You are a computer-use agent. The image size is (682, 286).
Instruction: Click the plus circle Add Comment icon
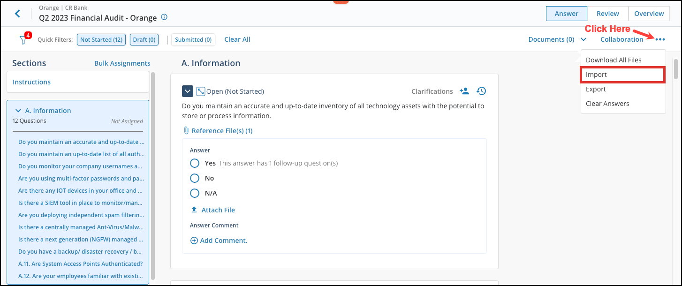click(194, 240)
